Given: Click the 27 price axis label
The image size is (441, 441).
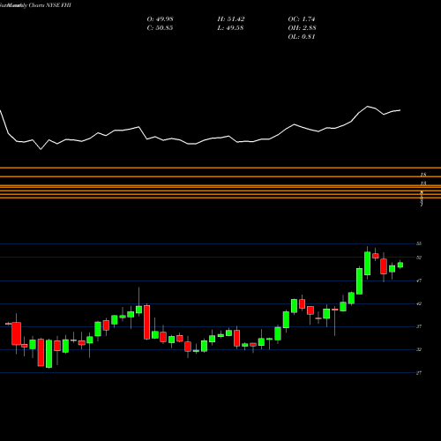Looking at the screenshot, I should coord(419,373).
